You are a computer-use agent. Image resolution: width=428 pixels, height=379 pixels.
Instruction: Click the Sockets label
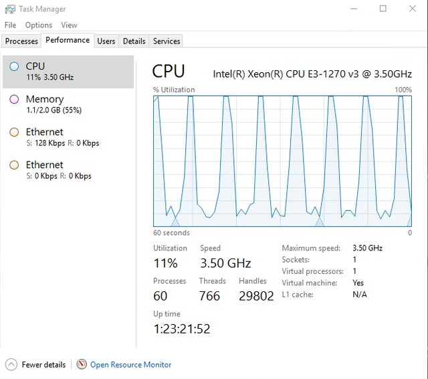coord(296,260)
